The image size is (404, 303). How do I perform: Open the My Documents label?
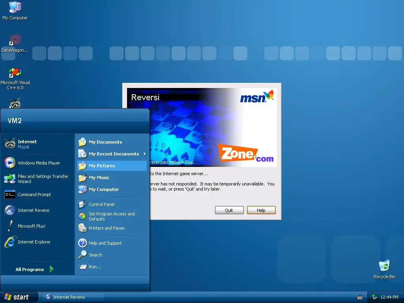click(x=105, y=142)
